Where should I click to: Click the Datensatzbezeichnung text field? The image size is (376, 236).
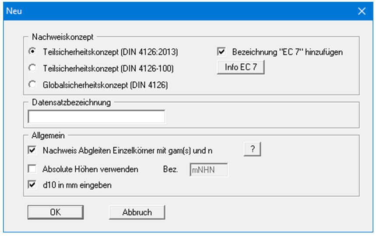tap(96, 116)
